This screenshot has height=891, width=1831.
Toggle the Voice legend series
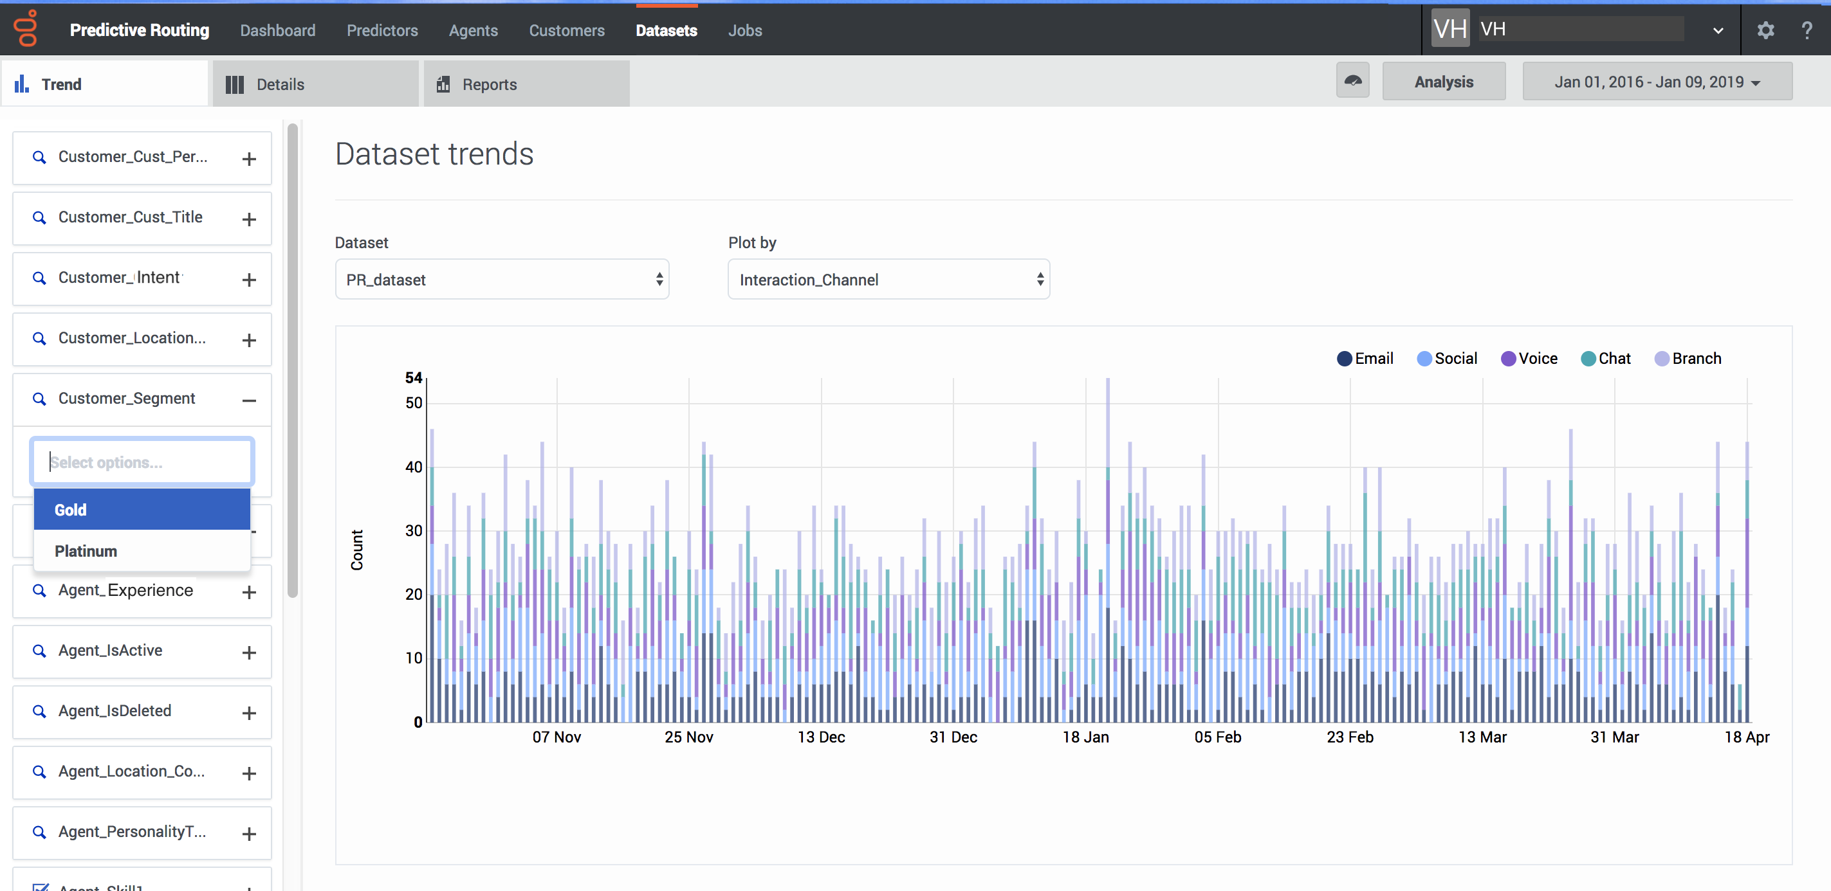[1529, 359]
